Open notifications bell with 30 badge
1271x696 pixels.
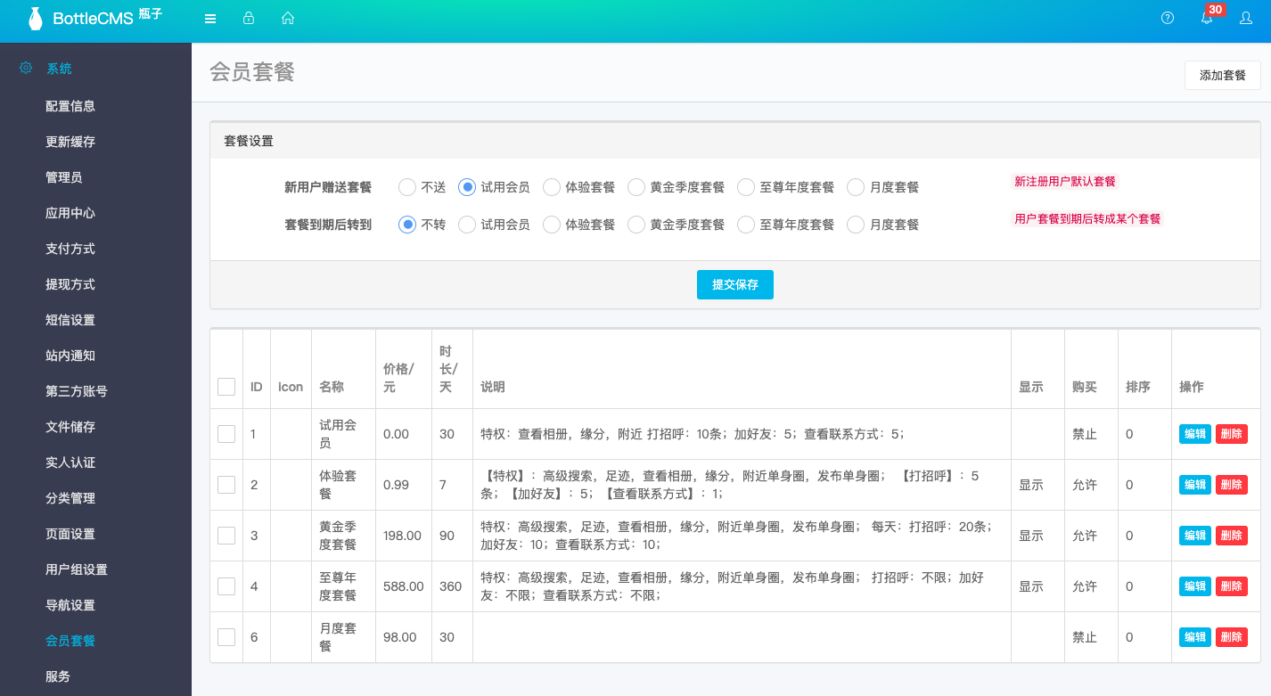pos(1208,17)
